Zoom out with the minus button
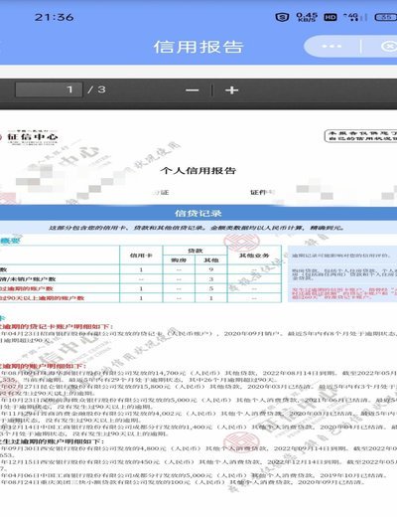The height and width of the screenshot is (517, 397). coord(192,90)
